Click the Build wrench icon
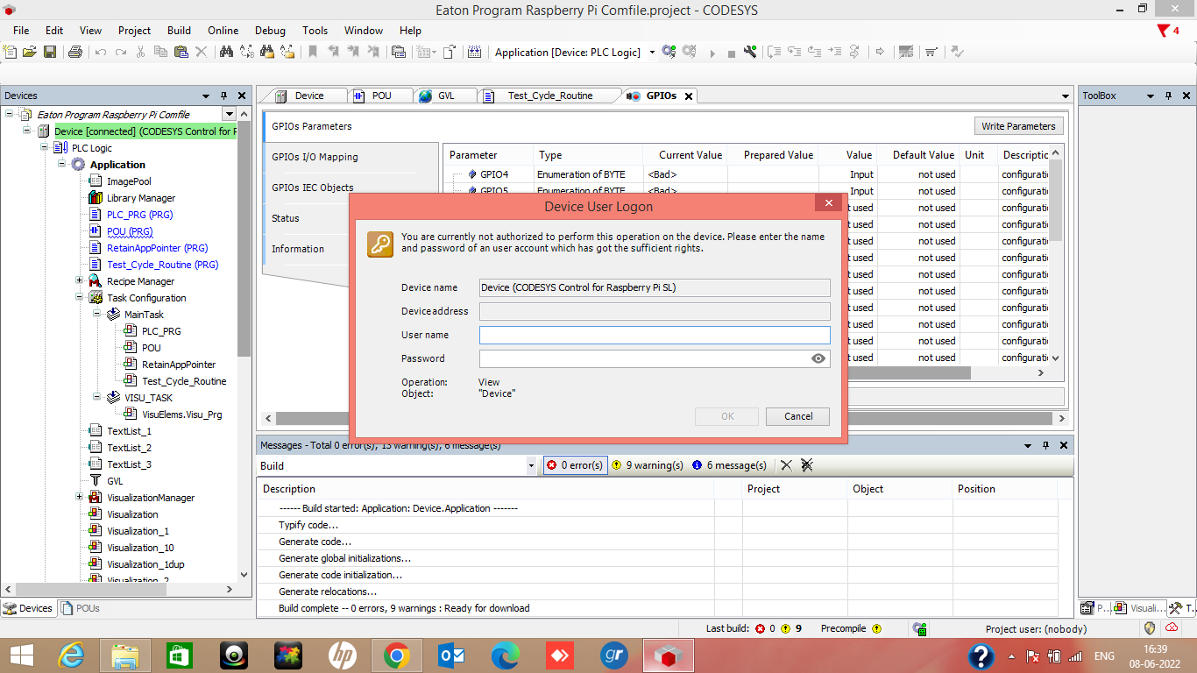The width and height of the screenshot is (1197, 673). (x=750, y=53)
